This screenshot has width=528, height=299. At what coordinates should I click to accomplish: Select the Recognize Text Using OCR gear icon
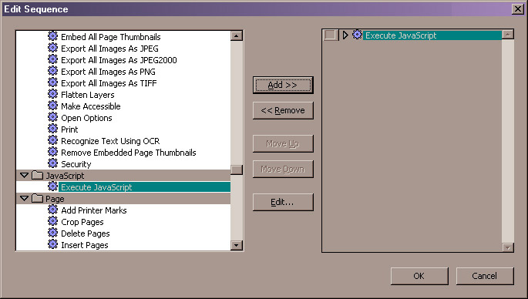pos(53,140)
